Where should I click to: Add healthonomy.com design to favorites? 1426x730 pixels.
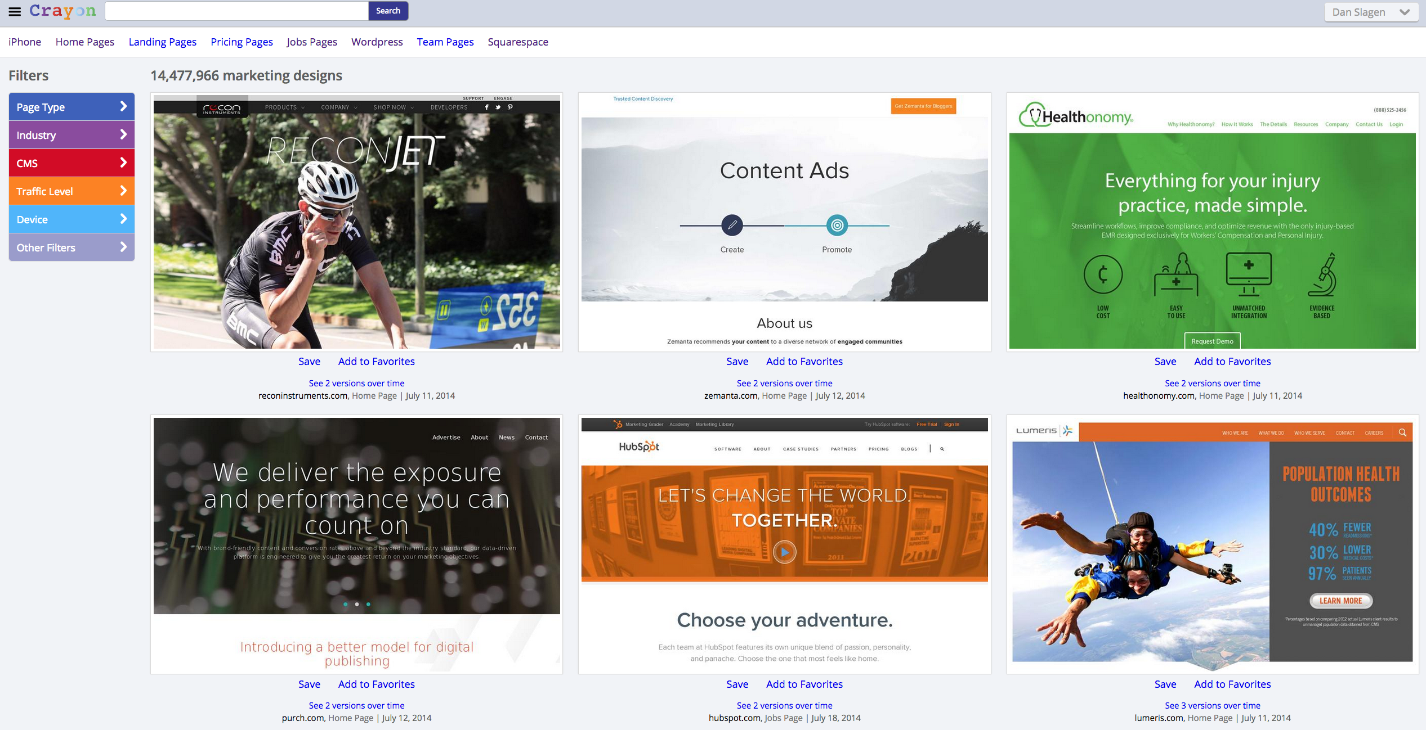[1232, 362]
